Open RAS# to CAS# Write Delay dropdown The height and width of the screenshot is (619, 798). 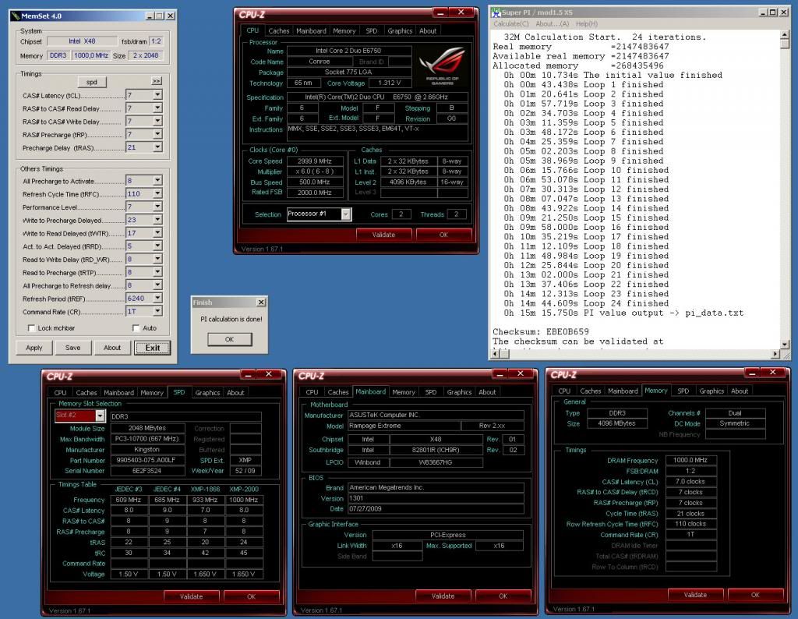[157, 121]
